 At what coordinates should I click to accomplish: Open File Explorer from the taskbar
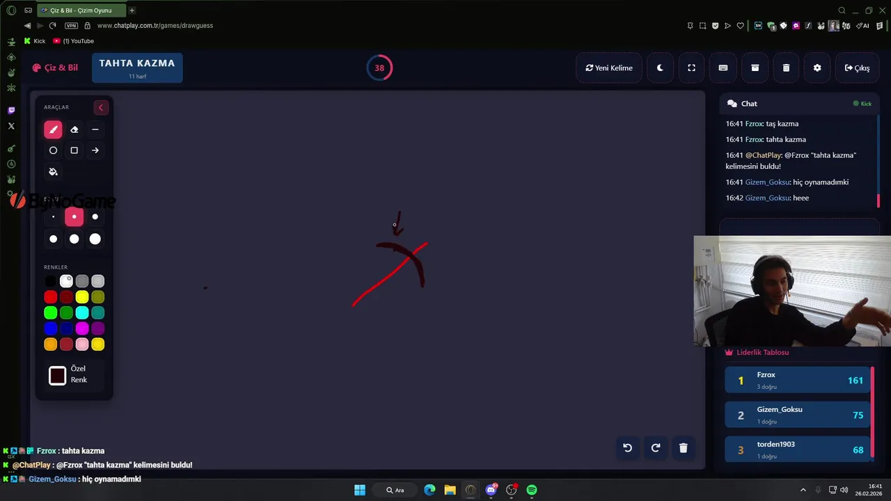coord(450,490)
